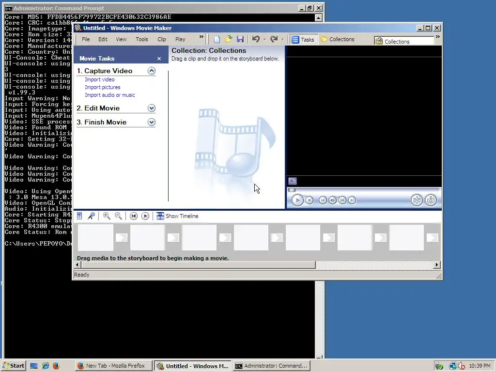Expand the hidden menu items chevron

coord(201,37)
